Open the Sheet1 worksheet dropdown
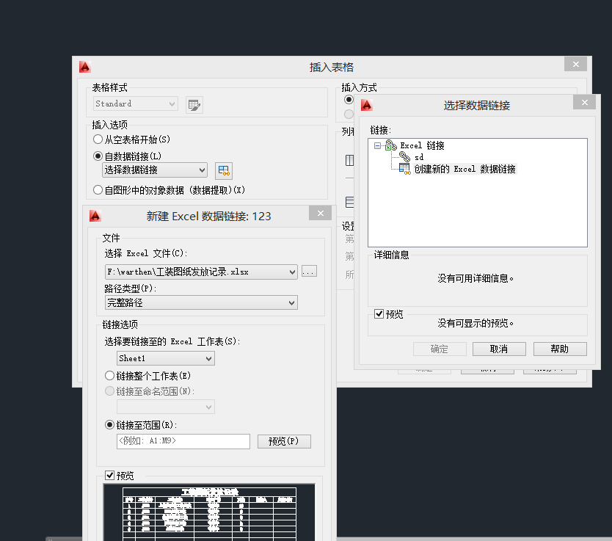Viewport: 612px width, 541px height. click(x=166, y=358)
